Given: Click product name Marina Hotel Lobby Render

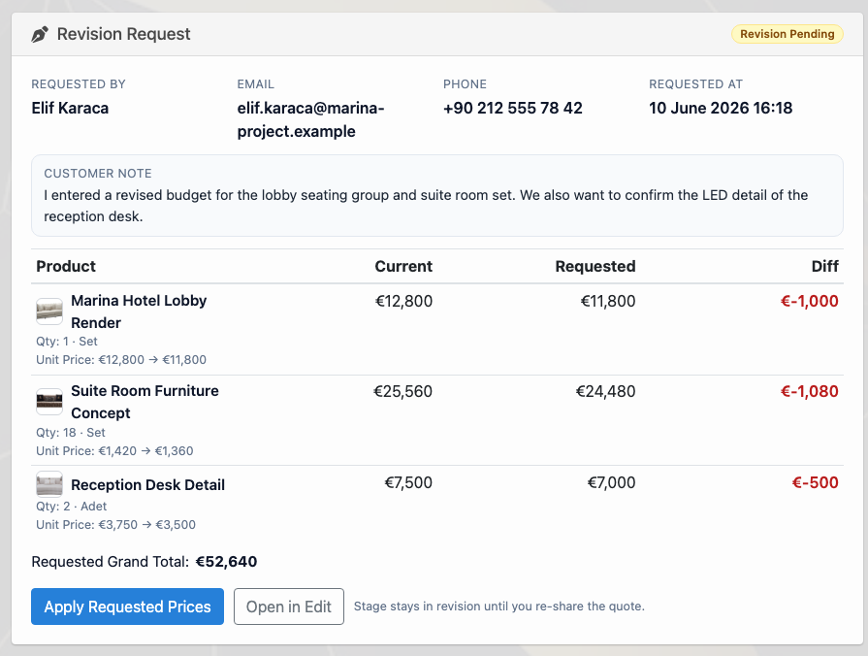Looking at the screenshot, I should [x=139, y=312].
